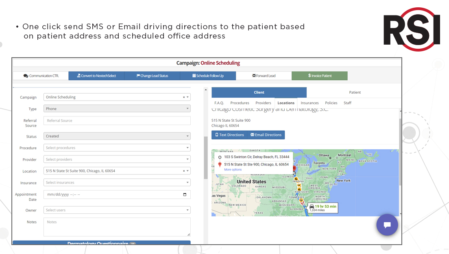Image resolution: width=449 pixels, height=254 pixels.
Task: Clear the Location selection with x
Action: 184,171
